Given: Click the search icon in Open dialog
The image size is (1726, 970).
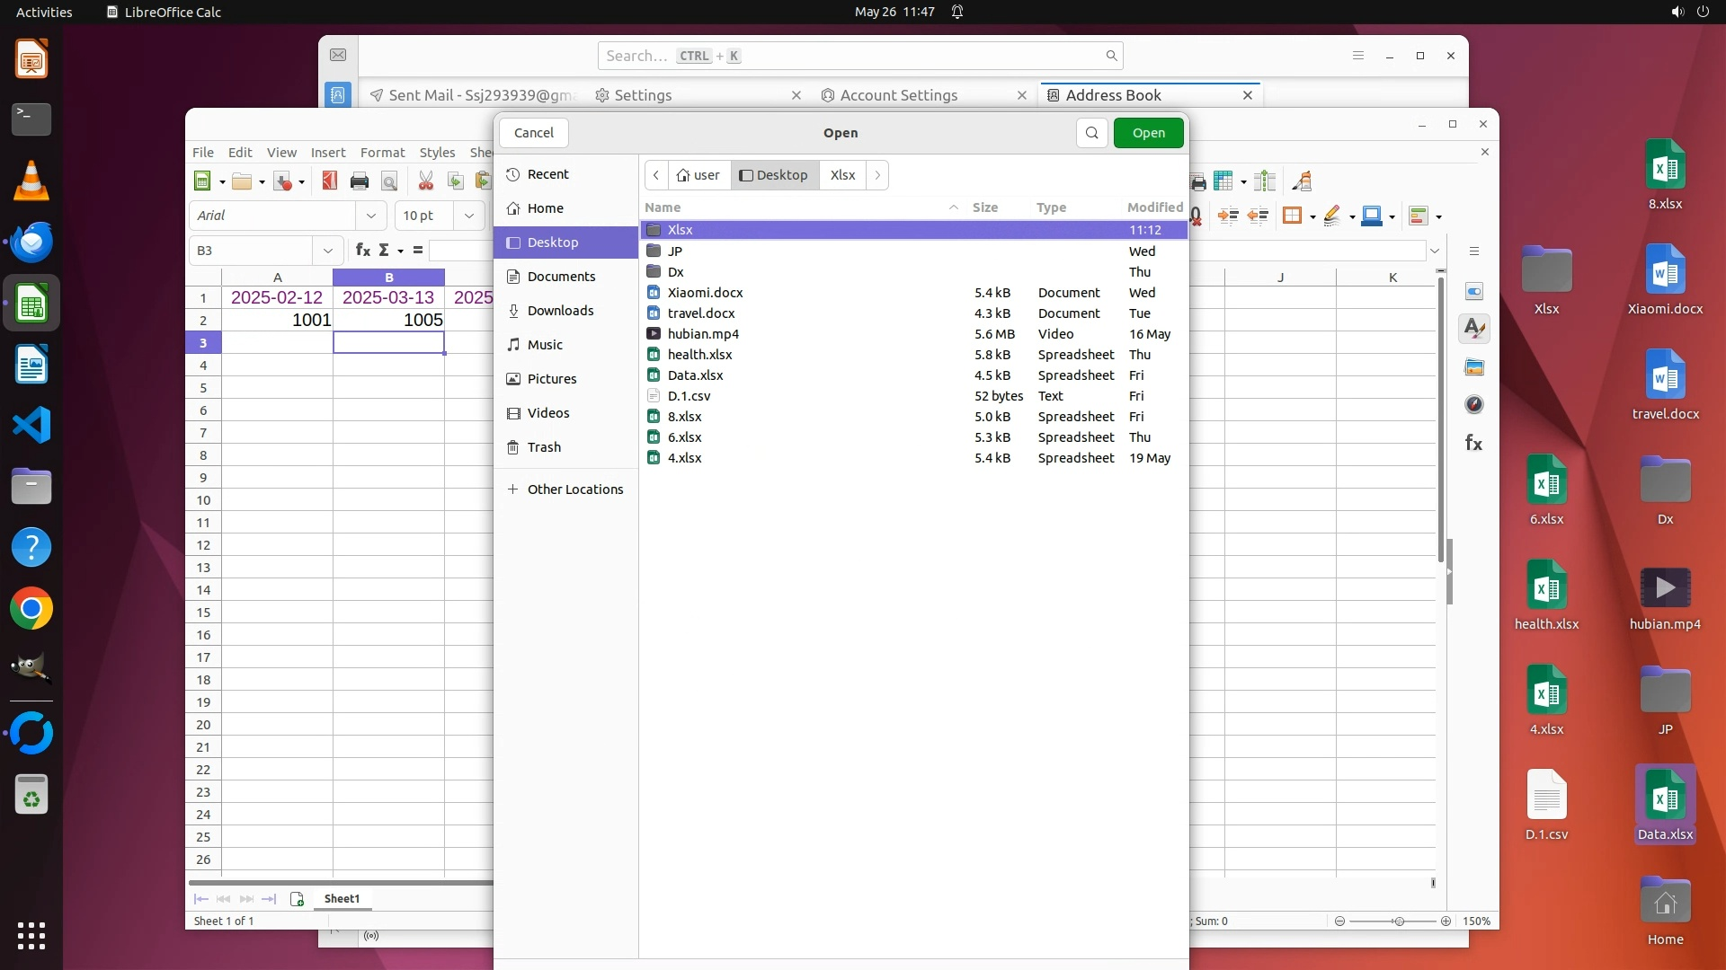Looking at the screenshot, I should pyautogui.click(x=1091, y=133).
